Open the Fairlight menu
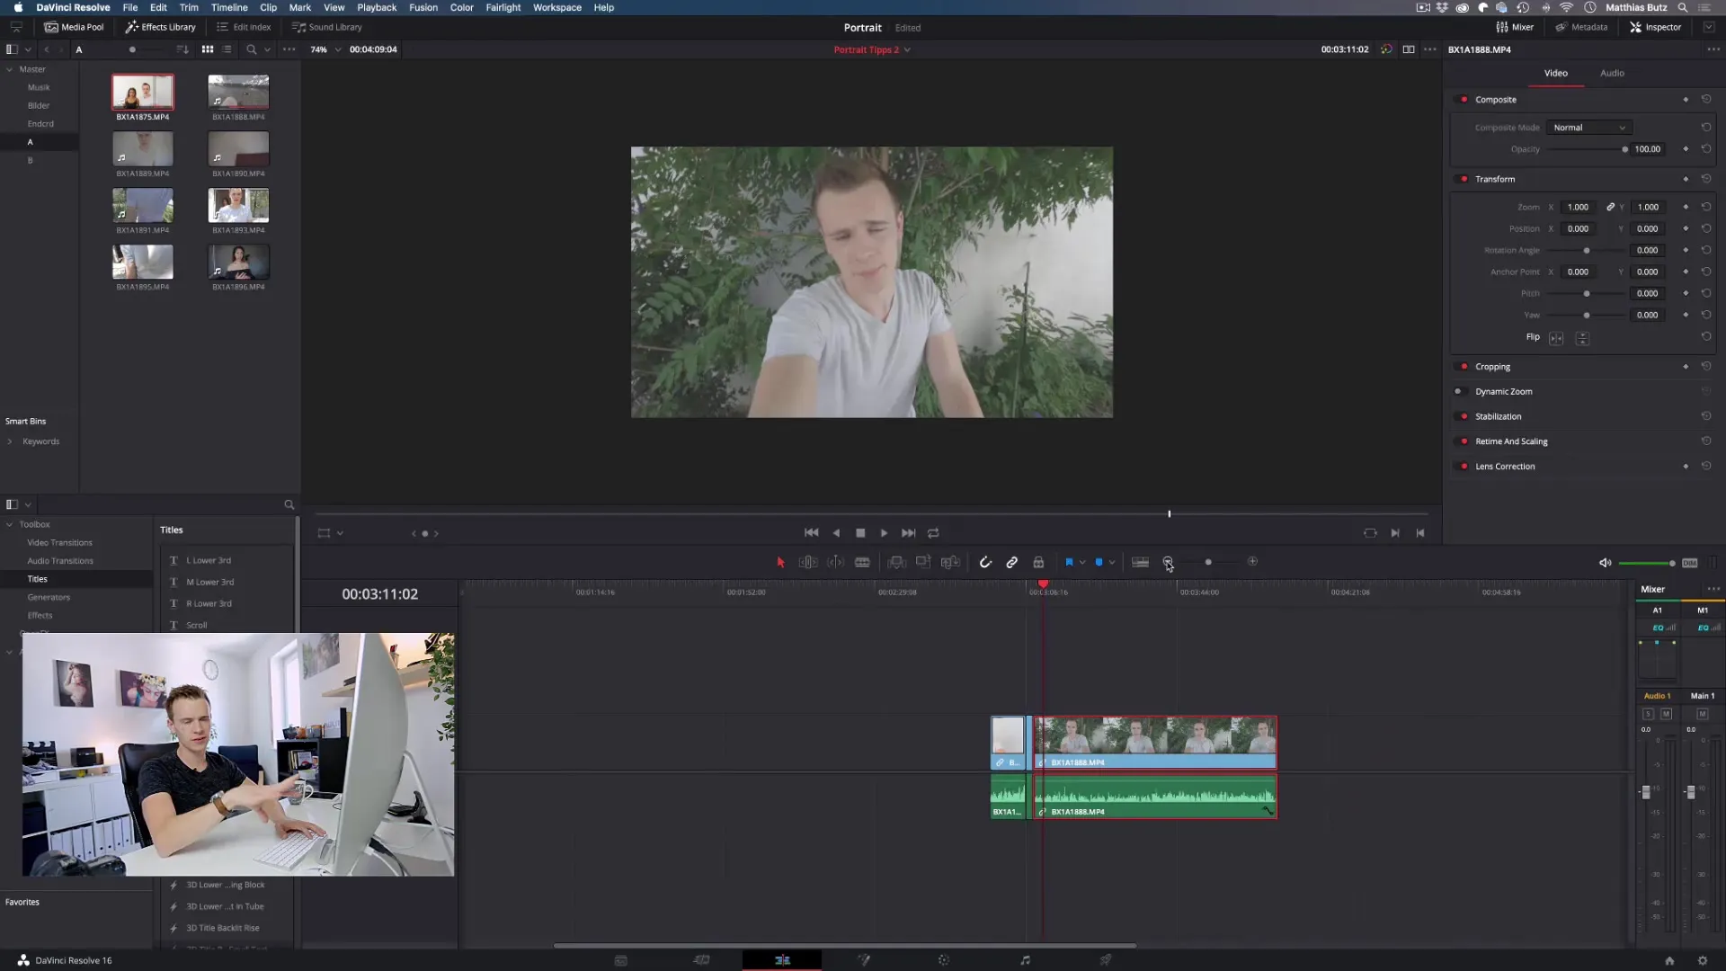This screenshot has height=971, width=1726. (x=503, y=7)
